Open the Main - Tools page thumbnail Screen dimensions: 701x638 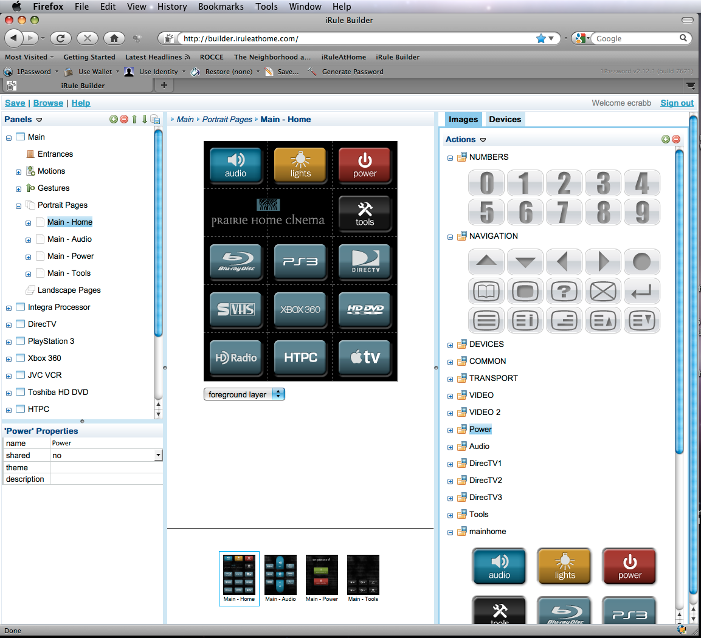[x=363, y=578]
